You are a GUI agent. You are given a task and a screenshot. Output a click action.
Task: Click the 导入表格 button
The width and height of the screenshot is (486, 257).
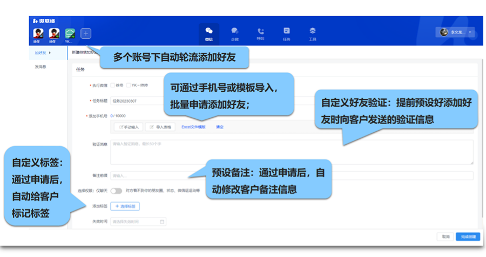[160, 127]
